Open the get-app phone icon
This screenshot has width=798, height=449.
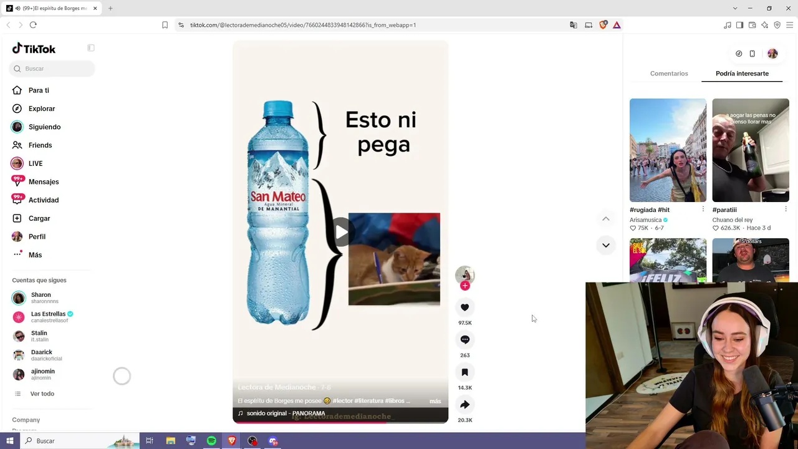752,54
